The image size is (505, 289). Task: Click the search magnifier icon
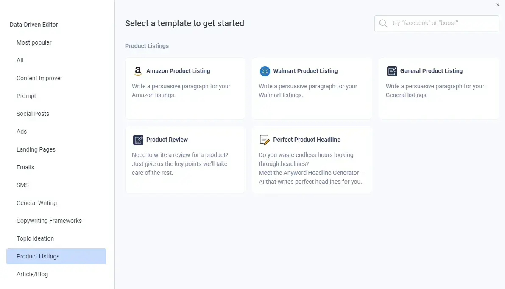pyautogui.click(x=383, y=23)
